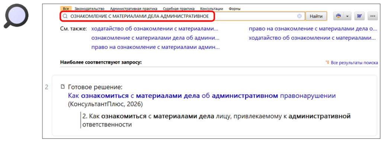Screen dimensions: 381x141
Task: Open Как ознакомиться с материалами дела document
Action: pyautogui.click(x=202, y=96)
